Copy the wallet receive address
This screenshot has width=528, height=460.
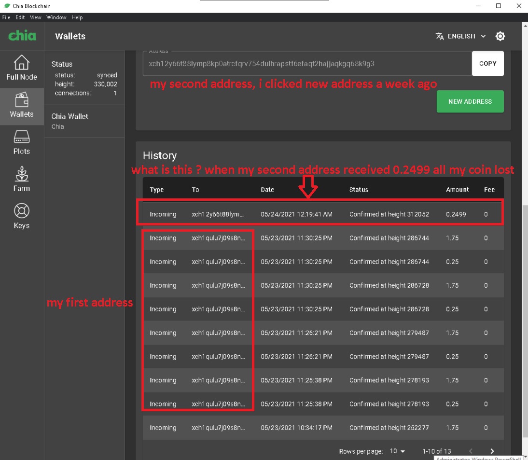pyautogui.click(x=487, y=63)
